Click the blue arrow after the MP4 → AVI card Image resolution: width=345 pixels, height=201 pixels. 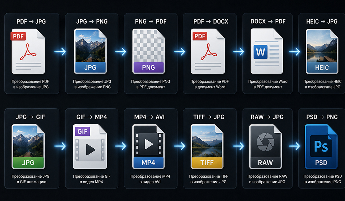[180, 146]
